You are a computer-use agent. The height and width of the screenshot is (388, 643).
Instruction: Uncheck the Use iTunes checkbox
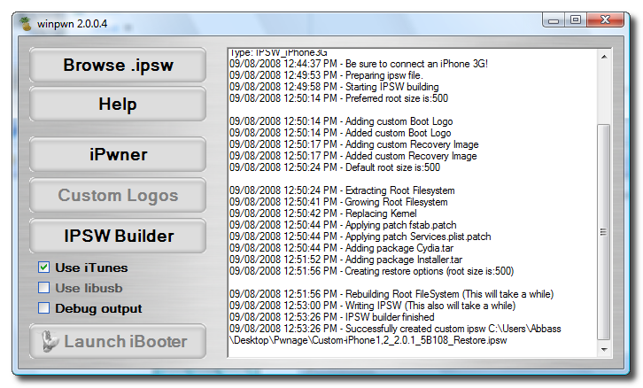pyautogui.click(x=43, y=268)
